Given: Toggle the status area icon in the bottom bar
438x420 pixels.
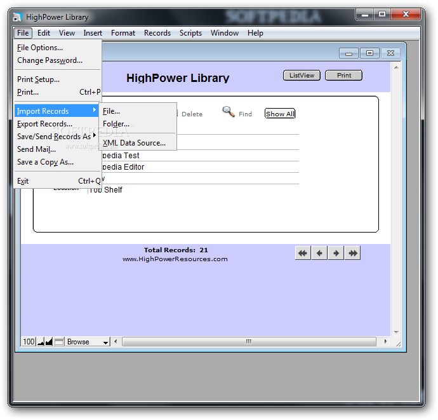Looking at the screenshot, I should coord(59,342).
